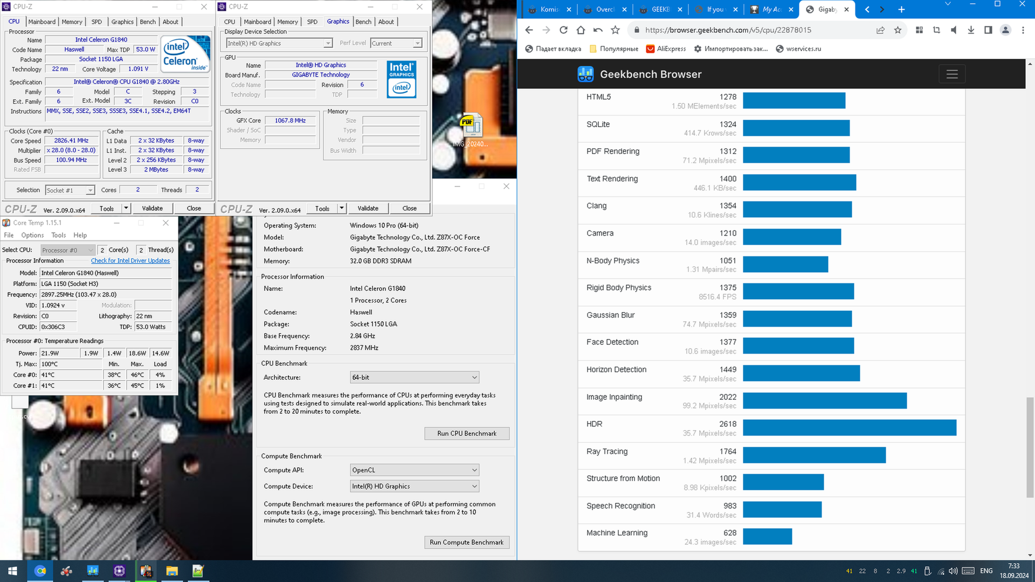
Task: Open About tab in right CPU-Z window
Action: tap(386, 22)
